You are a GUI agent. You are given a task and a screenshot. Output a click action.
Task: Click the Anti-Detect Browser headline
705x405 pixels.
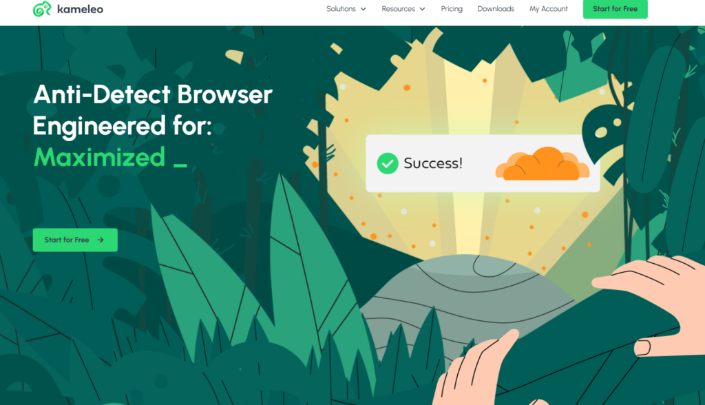coord(153,110)
